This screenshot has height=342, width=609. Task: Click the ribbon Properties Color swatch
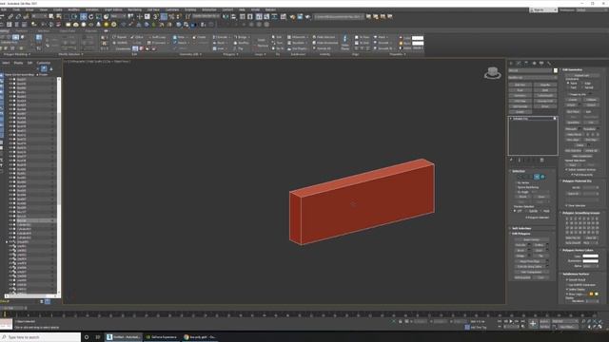(x=418, y=38)
